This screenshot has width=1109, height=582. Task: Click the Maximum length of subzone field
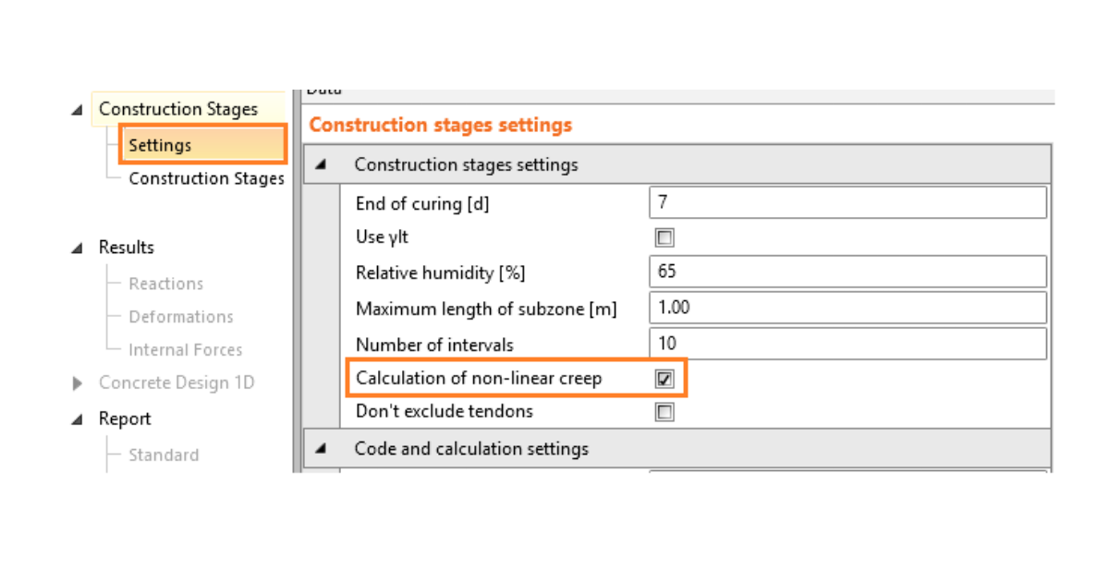point(847,308)
